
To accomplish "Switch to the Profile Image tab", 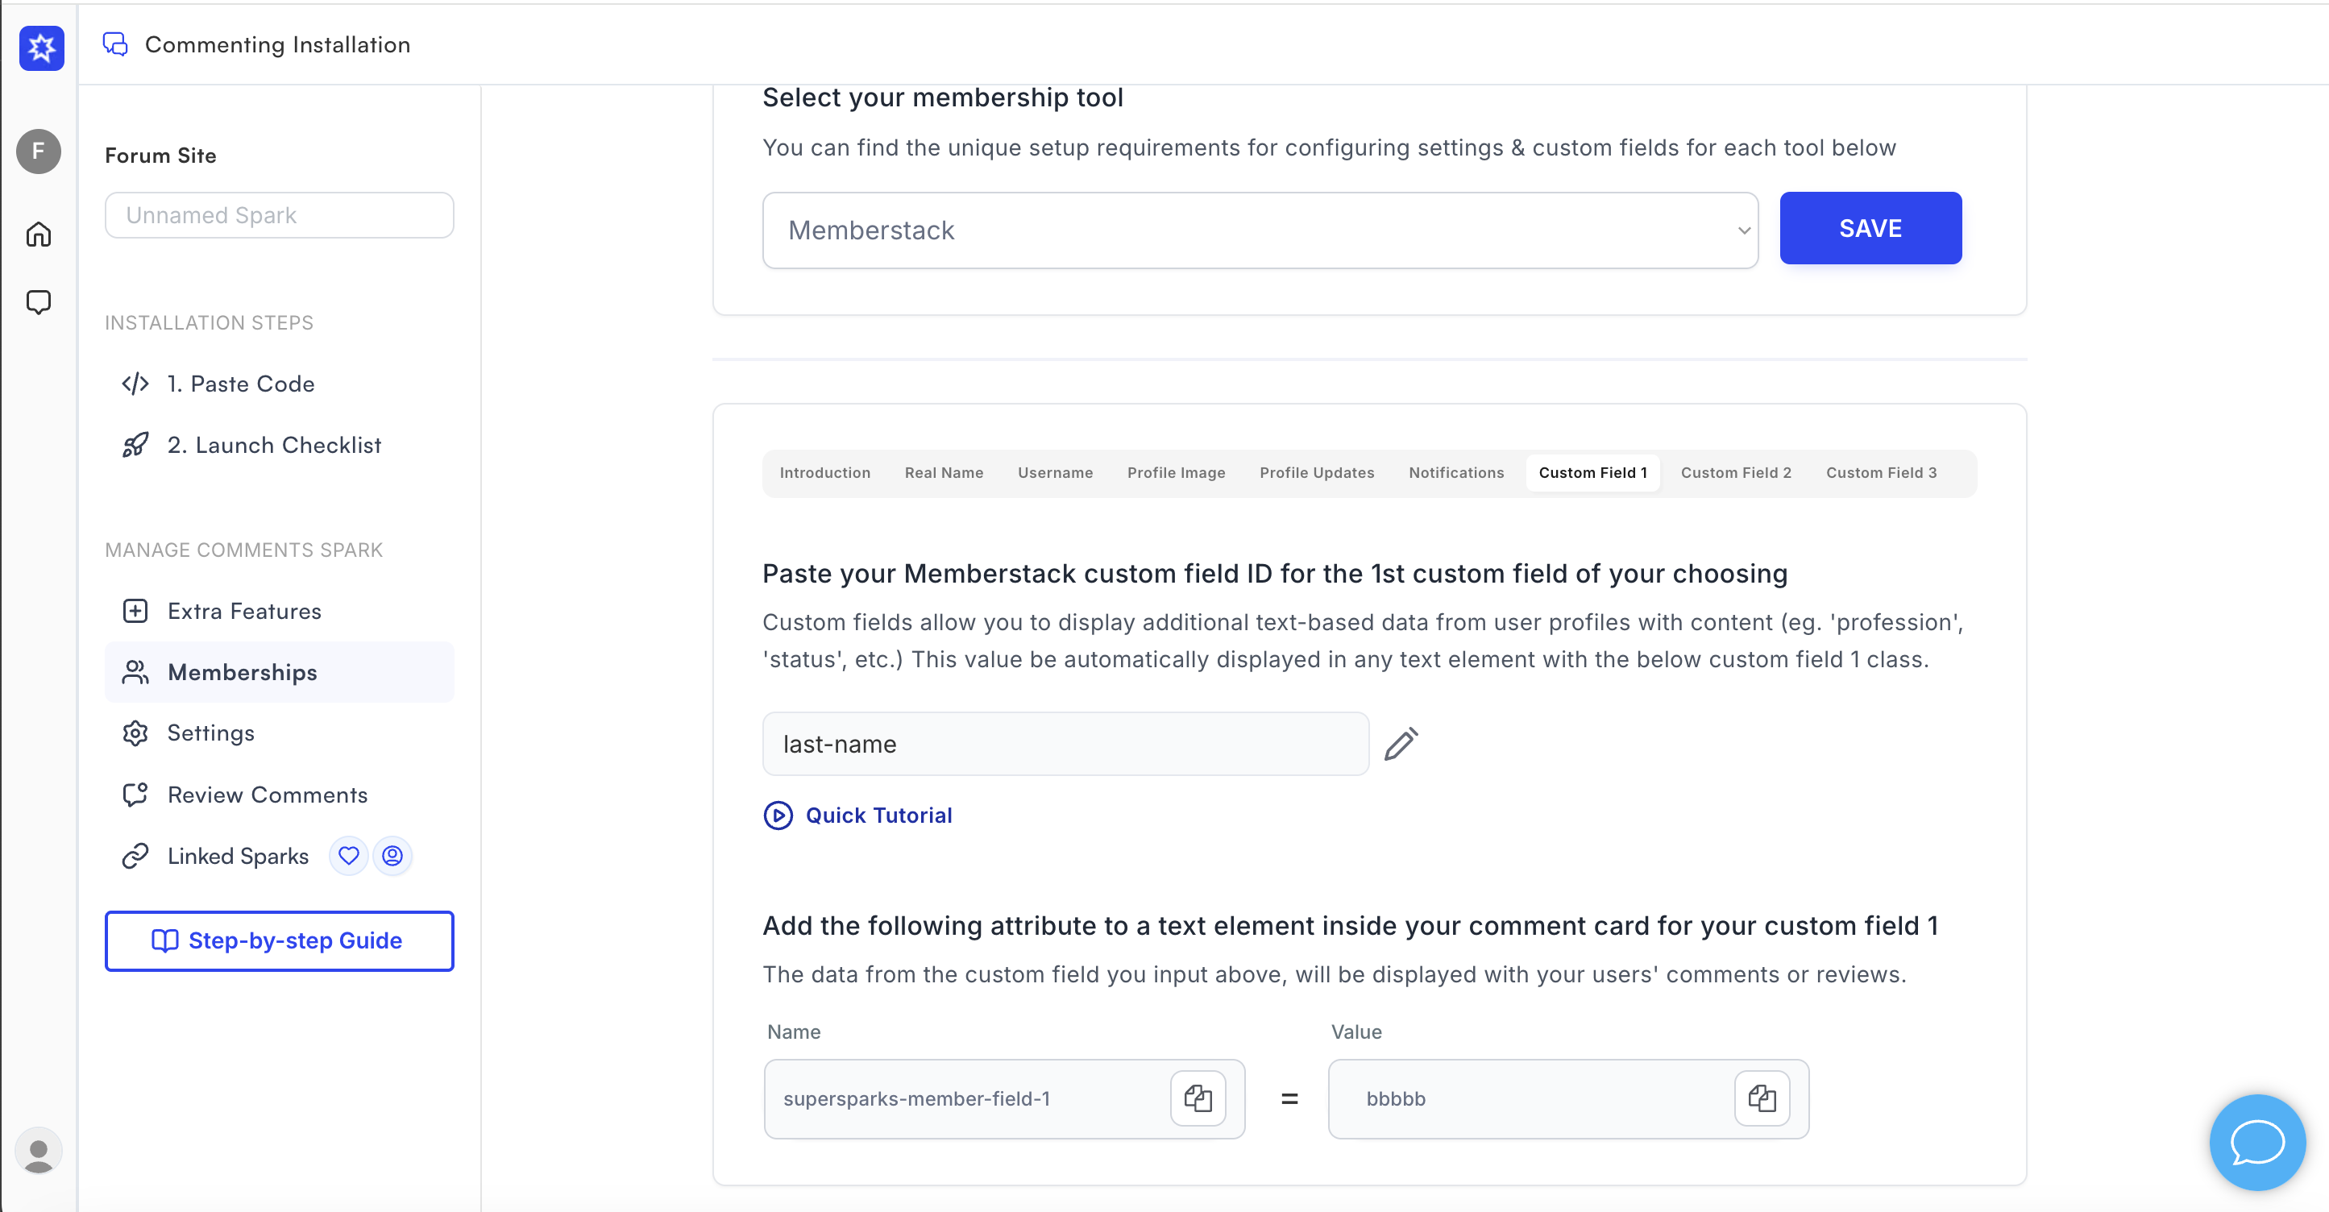I will click(1175, 473).
